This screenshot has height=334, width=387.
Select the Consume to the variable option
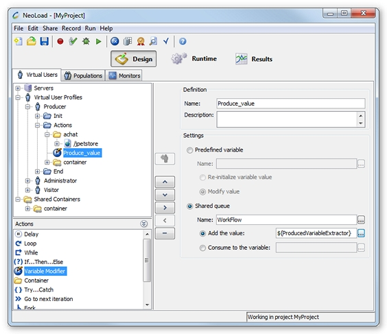click(202, 248)
